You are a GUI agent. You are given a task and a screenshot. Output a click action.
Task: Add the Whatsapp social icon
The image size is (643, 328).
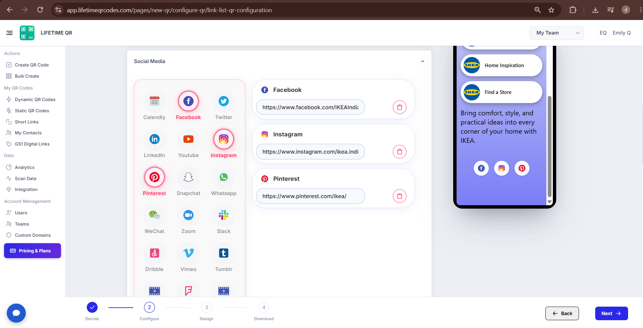click(x=224, y=177)
